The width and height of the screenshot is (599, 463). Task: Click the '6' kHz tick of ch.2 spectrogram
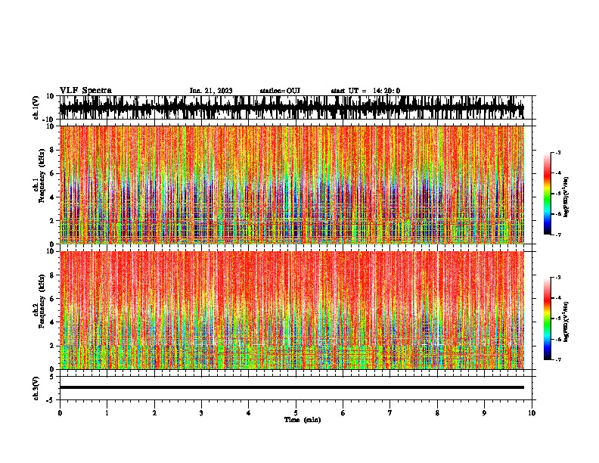[x=52, y=299]
